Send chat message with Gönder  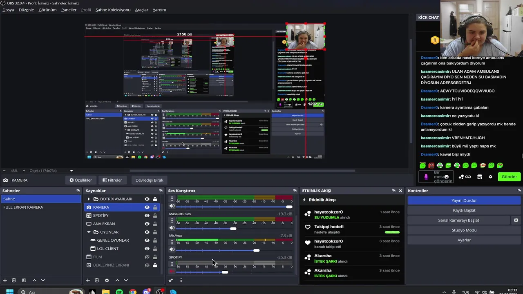[509, 177]
